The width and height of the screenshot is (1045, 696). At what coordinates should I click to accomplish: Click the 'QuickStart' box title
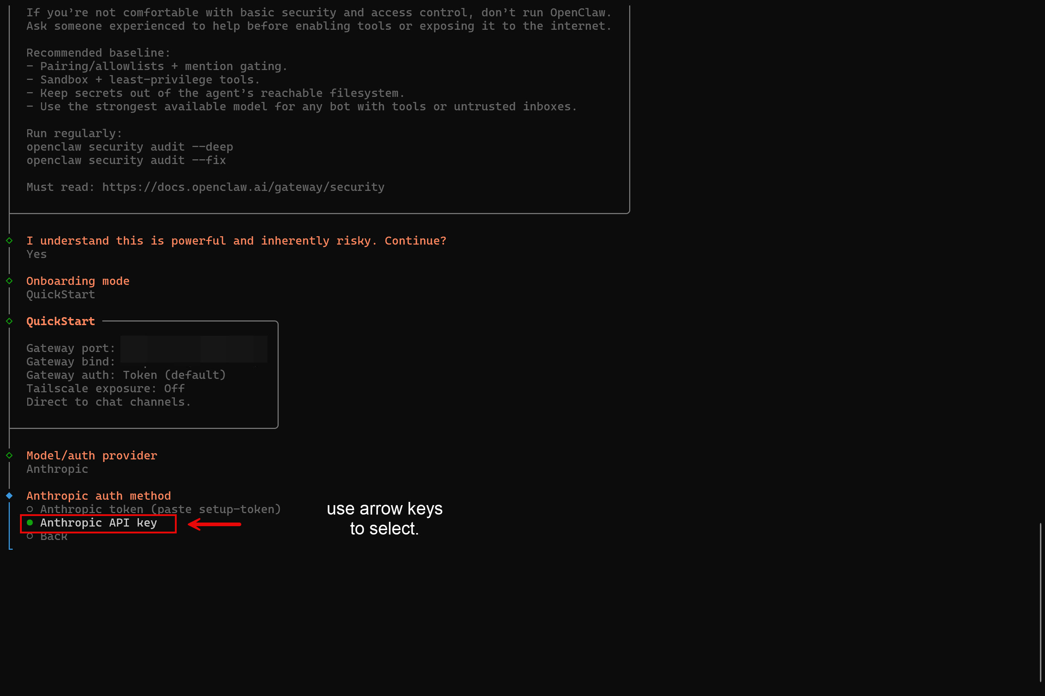coord(61,322)
